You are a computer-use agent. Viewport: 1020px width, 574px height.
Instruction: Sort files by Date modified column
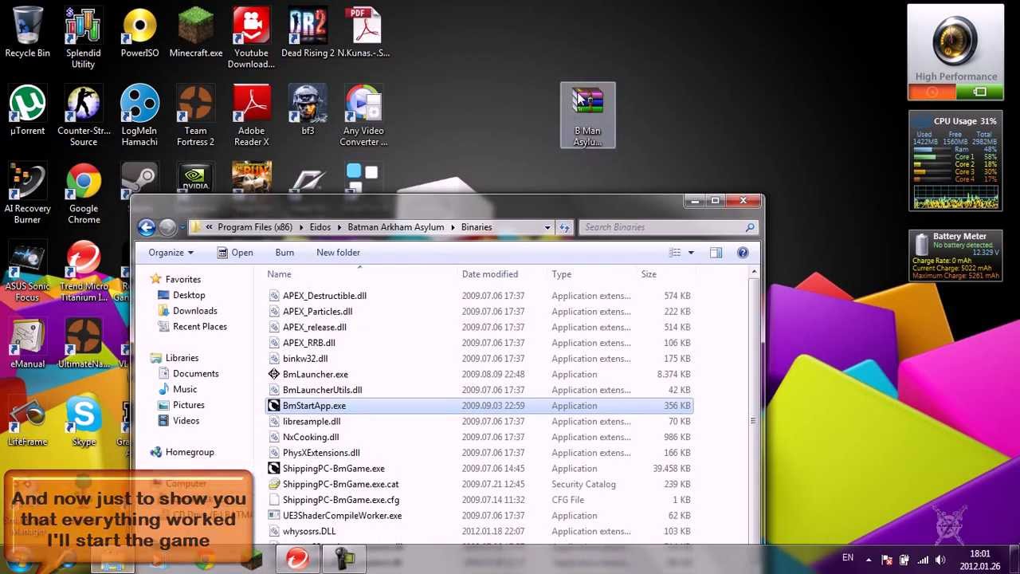(503, 274)
